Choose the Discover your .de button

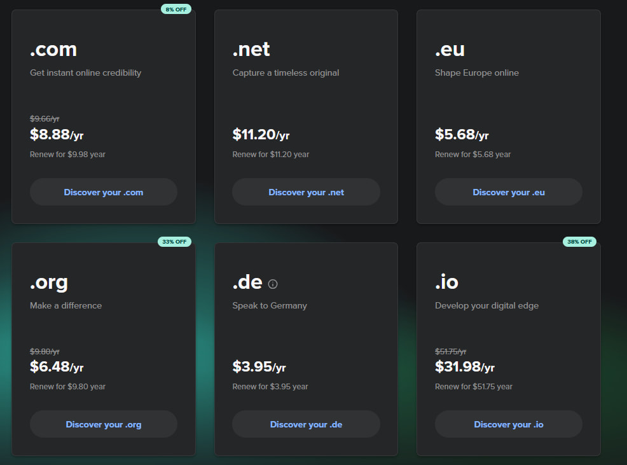tap(306, 424)
